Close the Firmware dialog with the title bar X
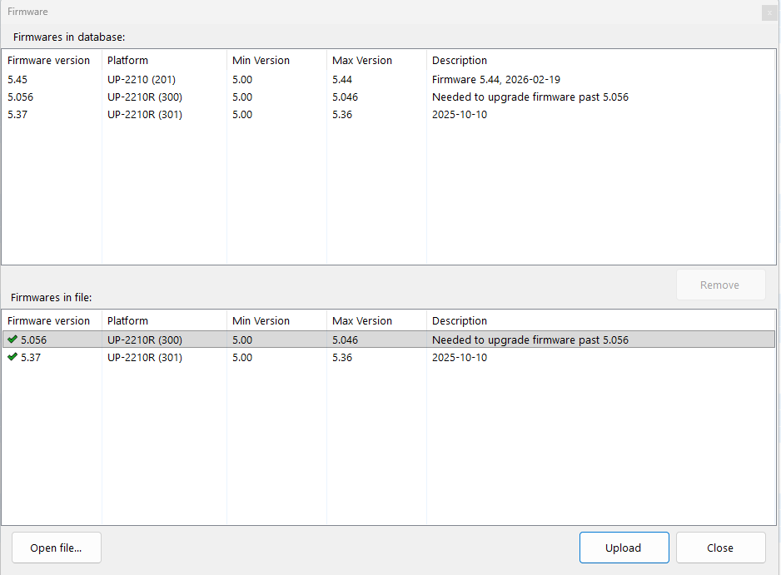 click(769, 12)
